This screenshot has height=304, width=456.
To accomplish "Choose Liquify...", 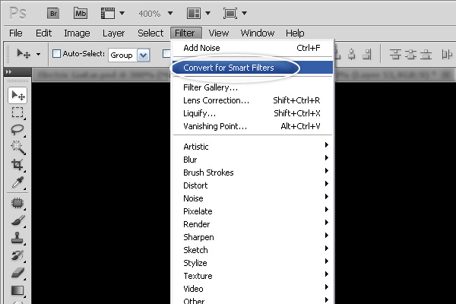I will click(x=253, y=113).
